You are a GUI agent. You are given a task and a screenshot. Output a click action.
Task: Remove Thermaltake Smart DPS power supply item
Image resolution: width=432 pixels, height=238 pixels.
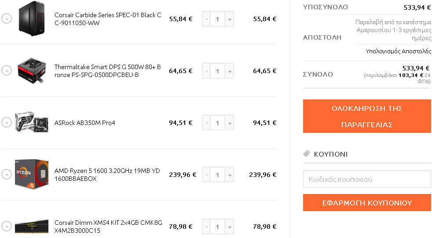coord(7,70)
